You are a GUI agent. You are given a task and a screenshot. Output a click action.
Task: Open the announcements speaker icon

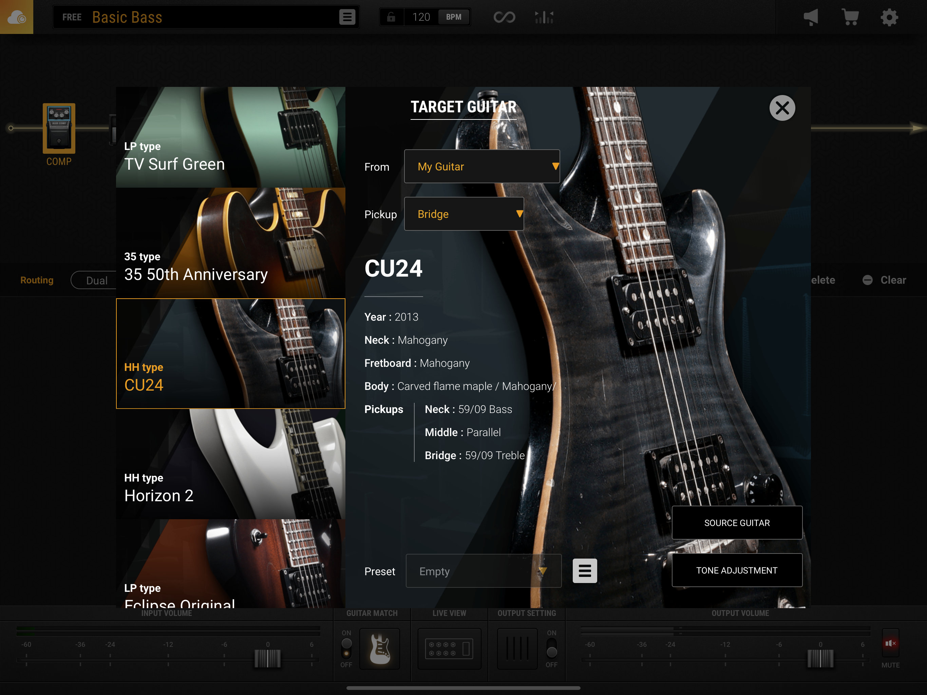[811, 17]
